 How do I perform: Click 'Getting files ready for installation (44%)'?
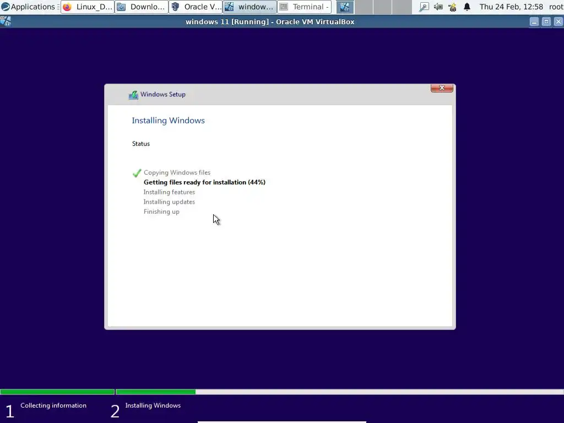204,182
